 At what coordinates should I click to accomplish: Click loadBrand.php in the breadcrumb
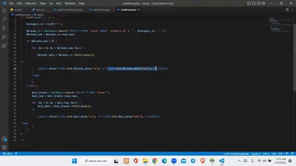[23, 14]
